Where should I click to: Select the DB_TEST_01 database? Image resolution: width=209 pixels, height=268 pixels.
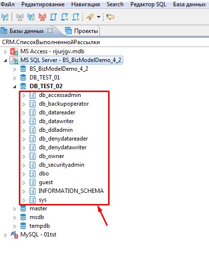tap(45, 78)
